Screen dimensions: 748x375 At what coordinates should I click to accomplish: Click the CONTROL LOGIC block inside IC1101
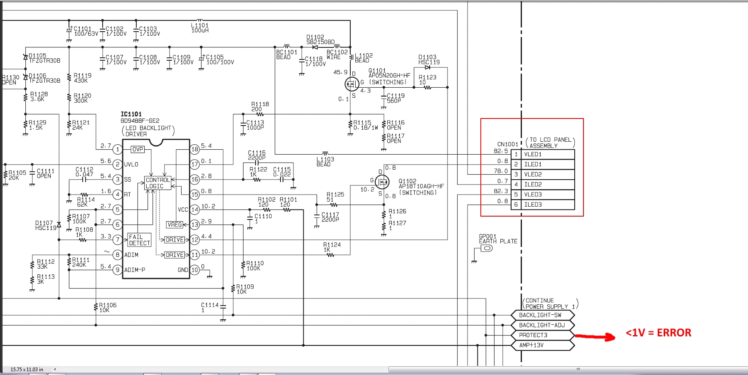click(x=158, y=183)
